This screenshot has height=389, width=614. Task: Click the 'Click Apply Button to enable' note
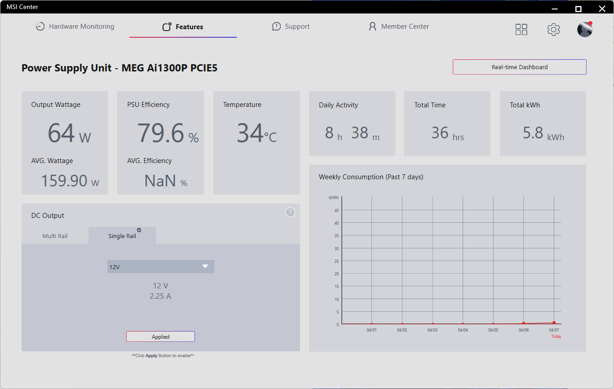coord(163,356)
